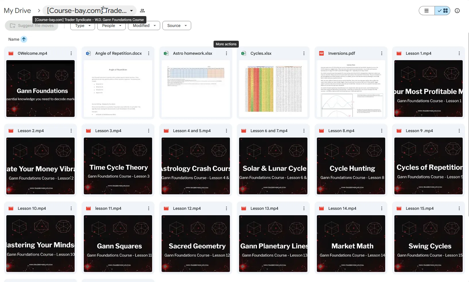Open the 0Welcome.mp4 video thumbnail

pyautogui.click(x=40, y=89)
